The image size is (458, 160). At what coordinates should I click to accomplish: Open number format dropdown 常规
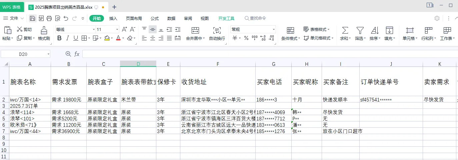tap(274, 29)
